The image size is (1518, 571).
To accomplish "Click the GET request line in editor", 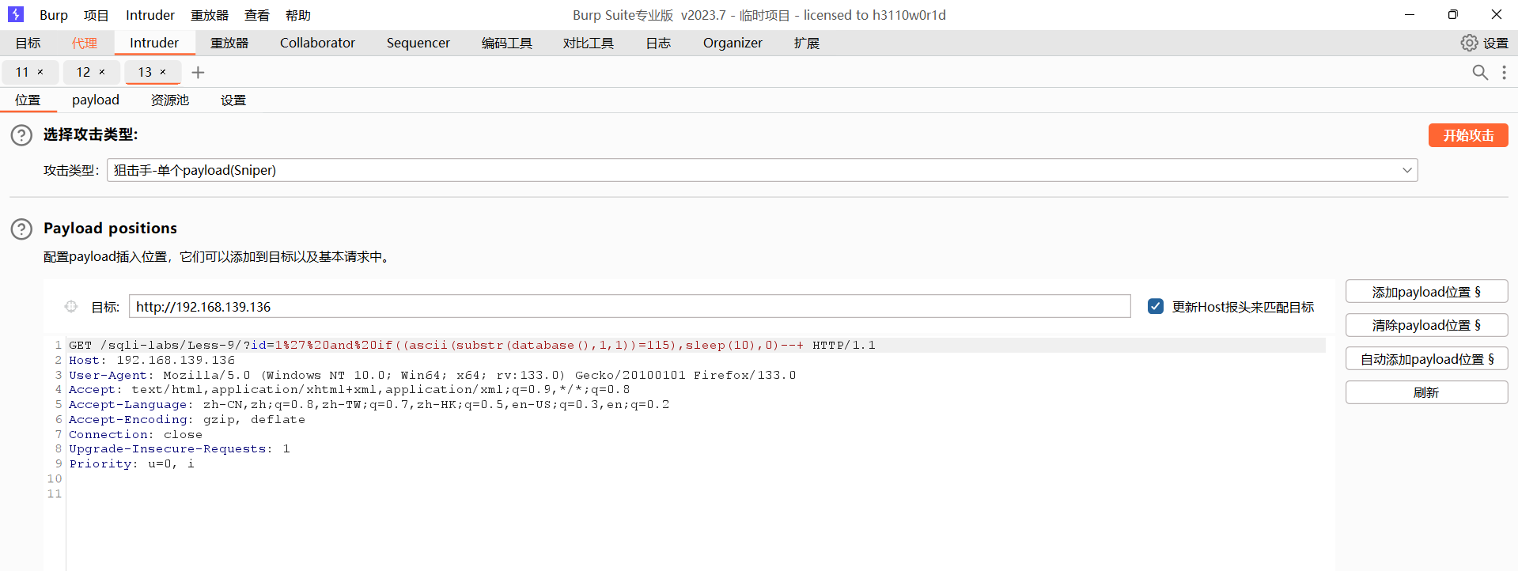I will click(472, 345).
